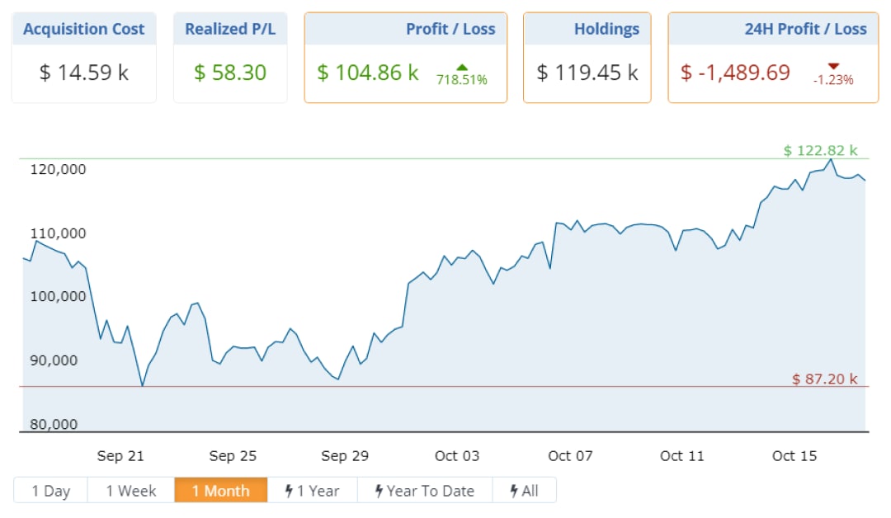Open the Realized P/L card
The image size is (891, 518).
click(x=230, y=58)
